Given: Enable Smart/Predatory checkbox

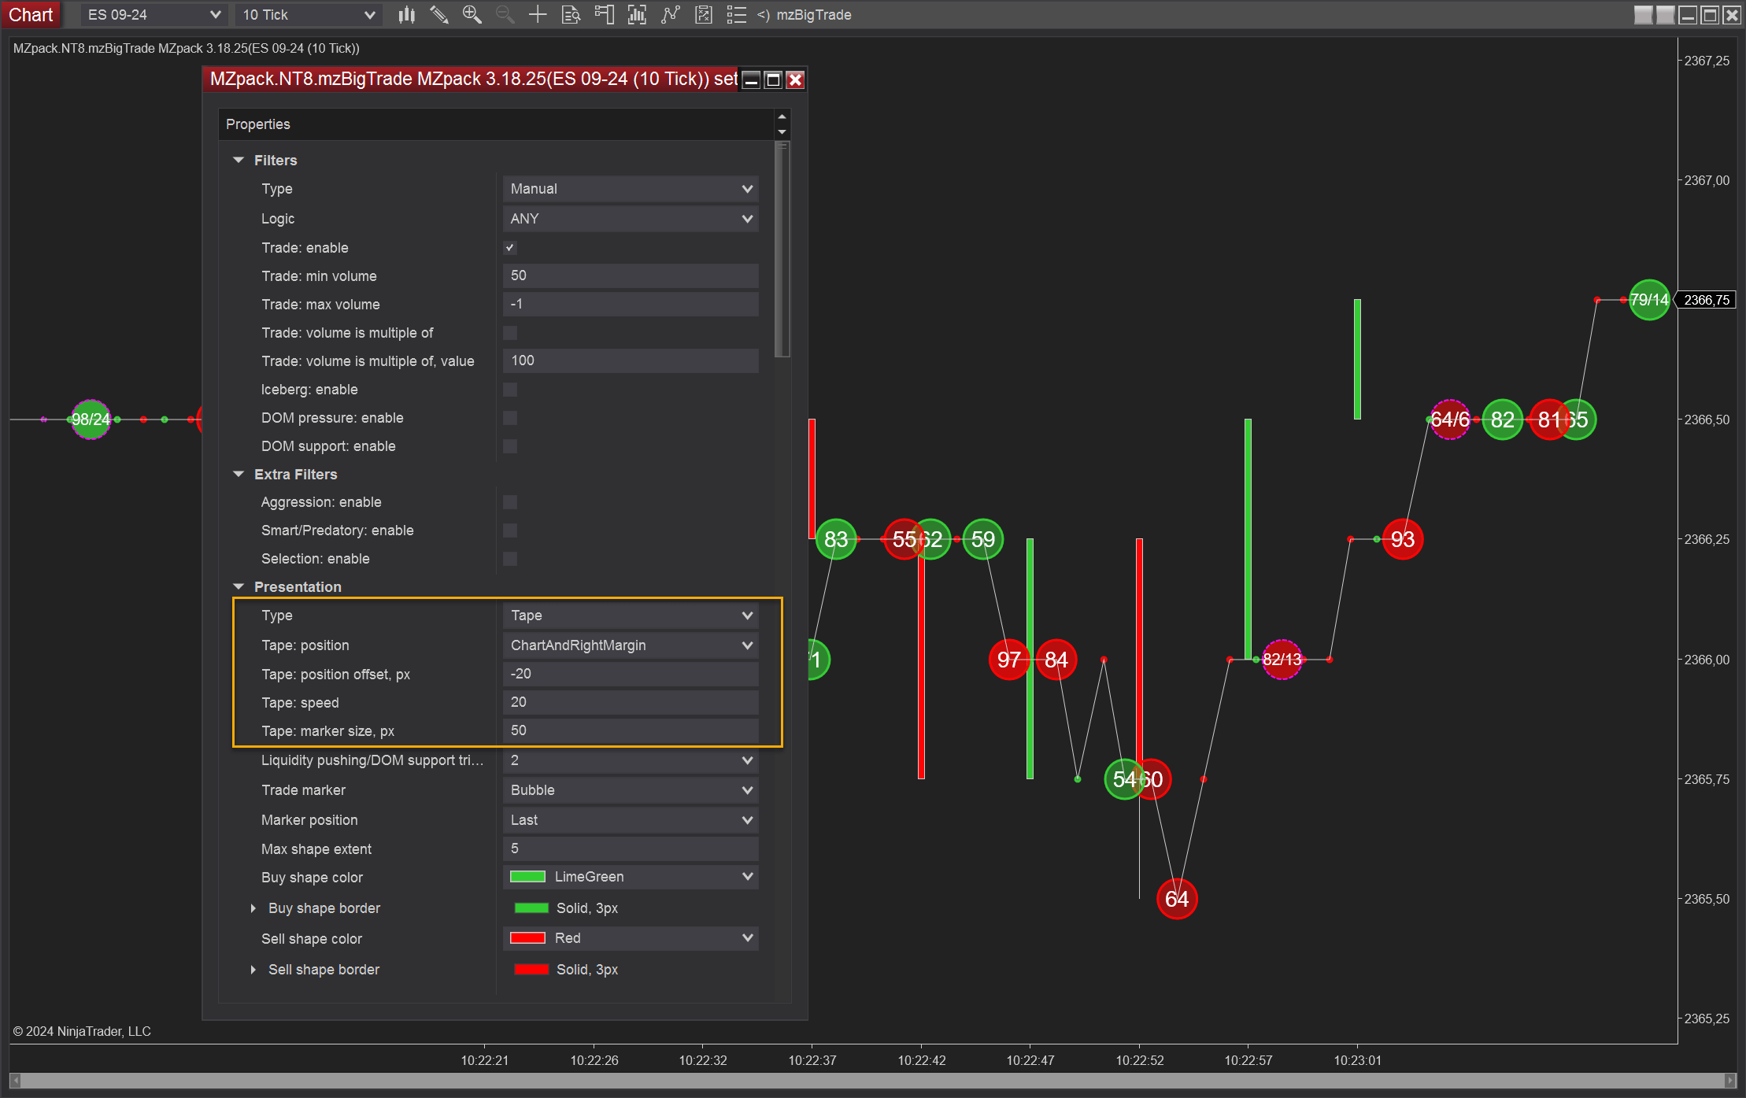Looking at the screenshot, I should click(x=510, y=531).
